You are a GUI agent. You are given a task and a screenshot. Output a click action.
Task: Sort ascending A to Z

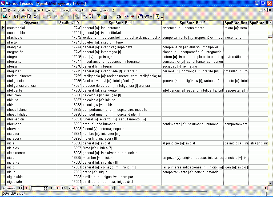pyautogui.click(x=85, y=17)
